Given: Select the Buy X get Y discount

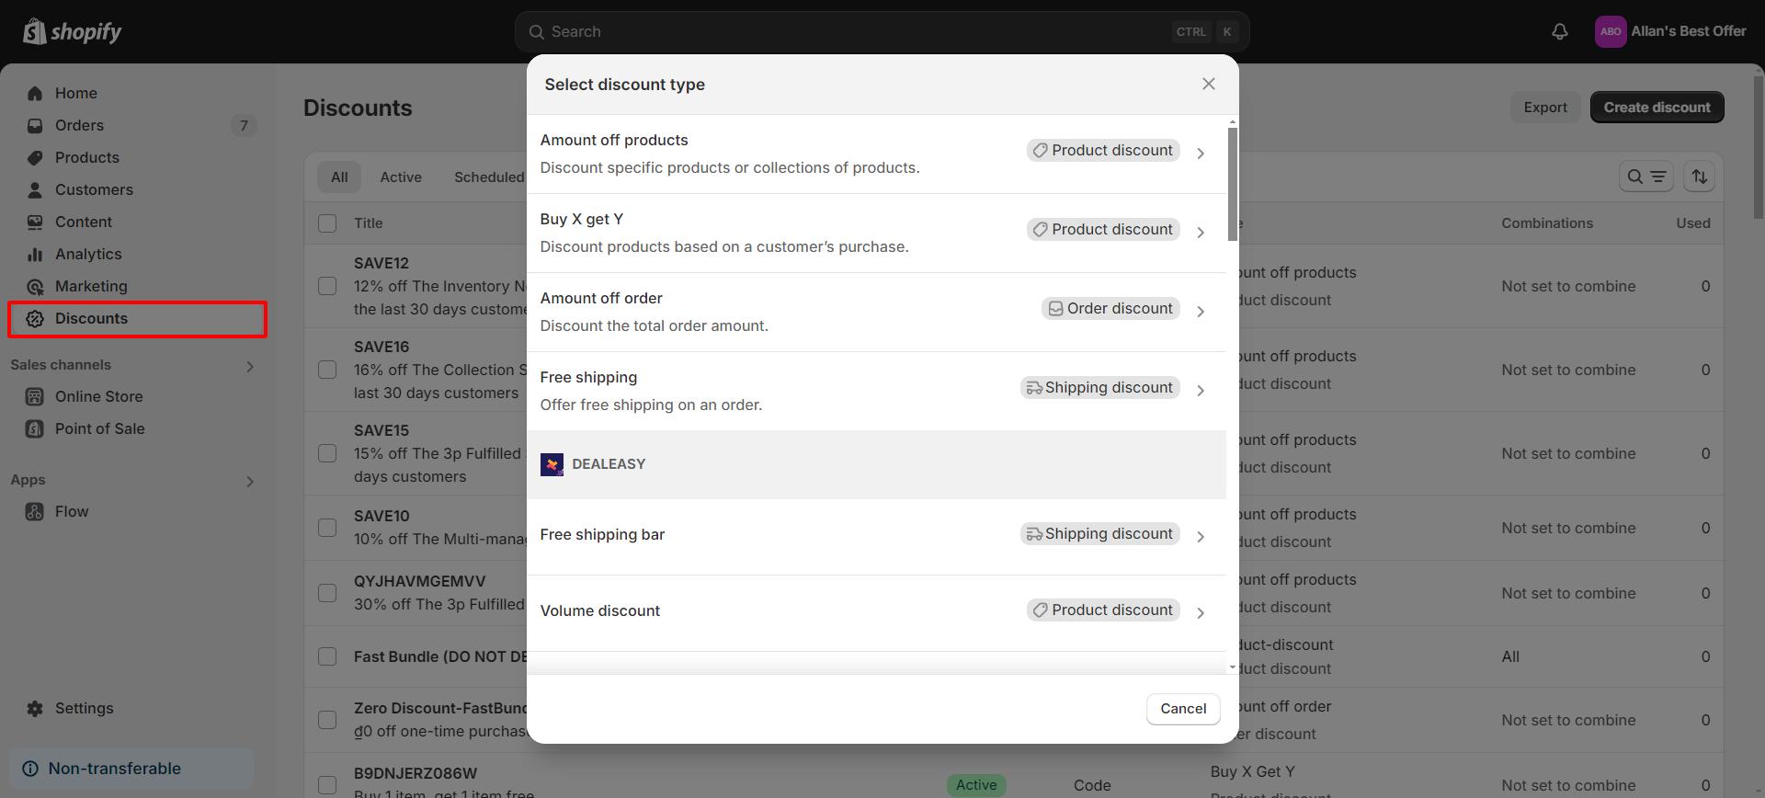Looking at the screenshot, I should point(875,233).
